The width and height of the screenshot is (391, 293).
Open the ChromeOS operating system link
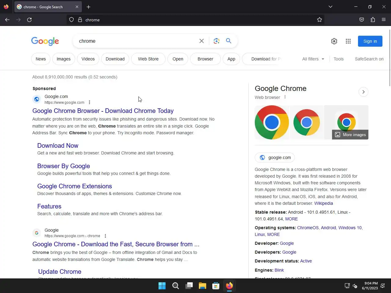(308, 228)
